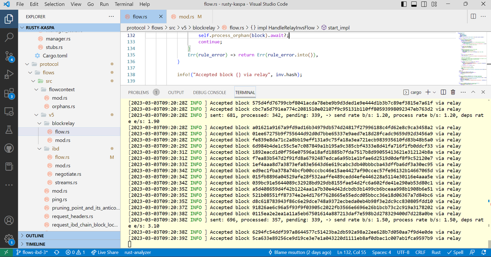491x257 pixels.
Task: Click the feedback icon in status bar
Action: [x=472, y=252]
